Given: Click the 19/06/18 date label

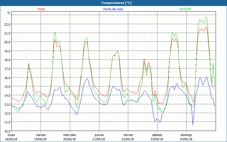Looking at the screenshot, I should pyautogui.click(x=40, y=139).
